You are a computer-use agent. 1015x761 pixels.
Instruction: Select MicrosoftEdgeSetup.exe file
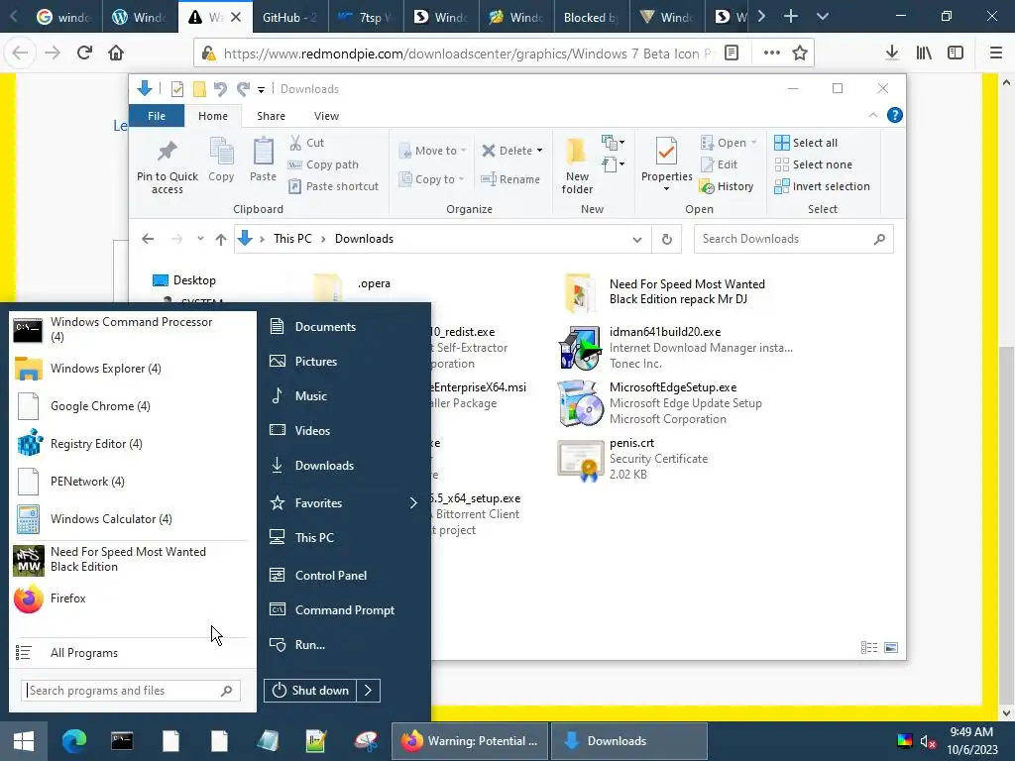659,403
